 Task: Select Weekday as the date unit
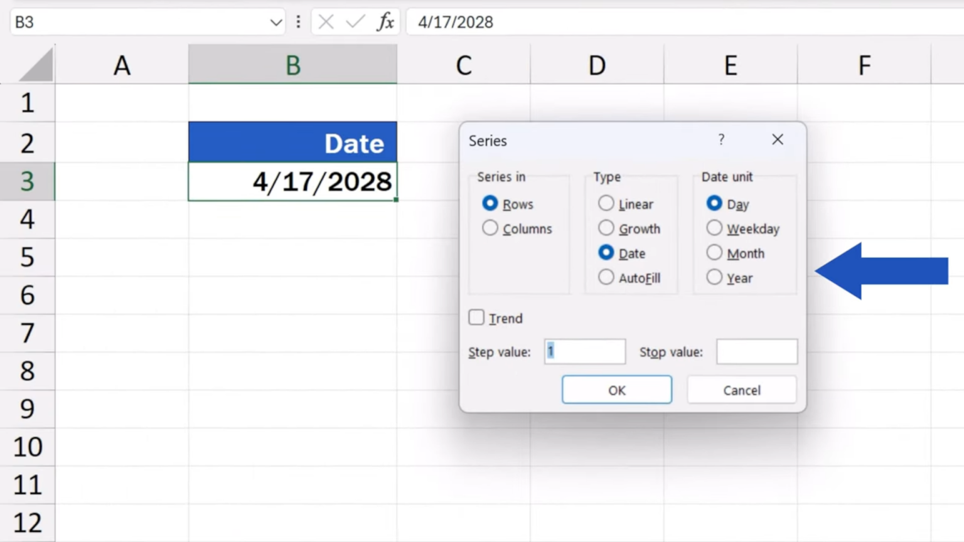point(714,228)
